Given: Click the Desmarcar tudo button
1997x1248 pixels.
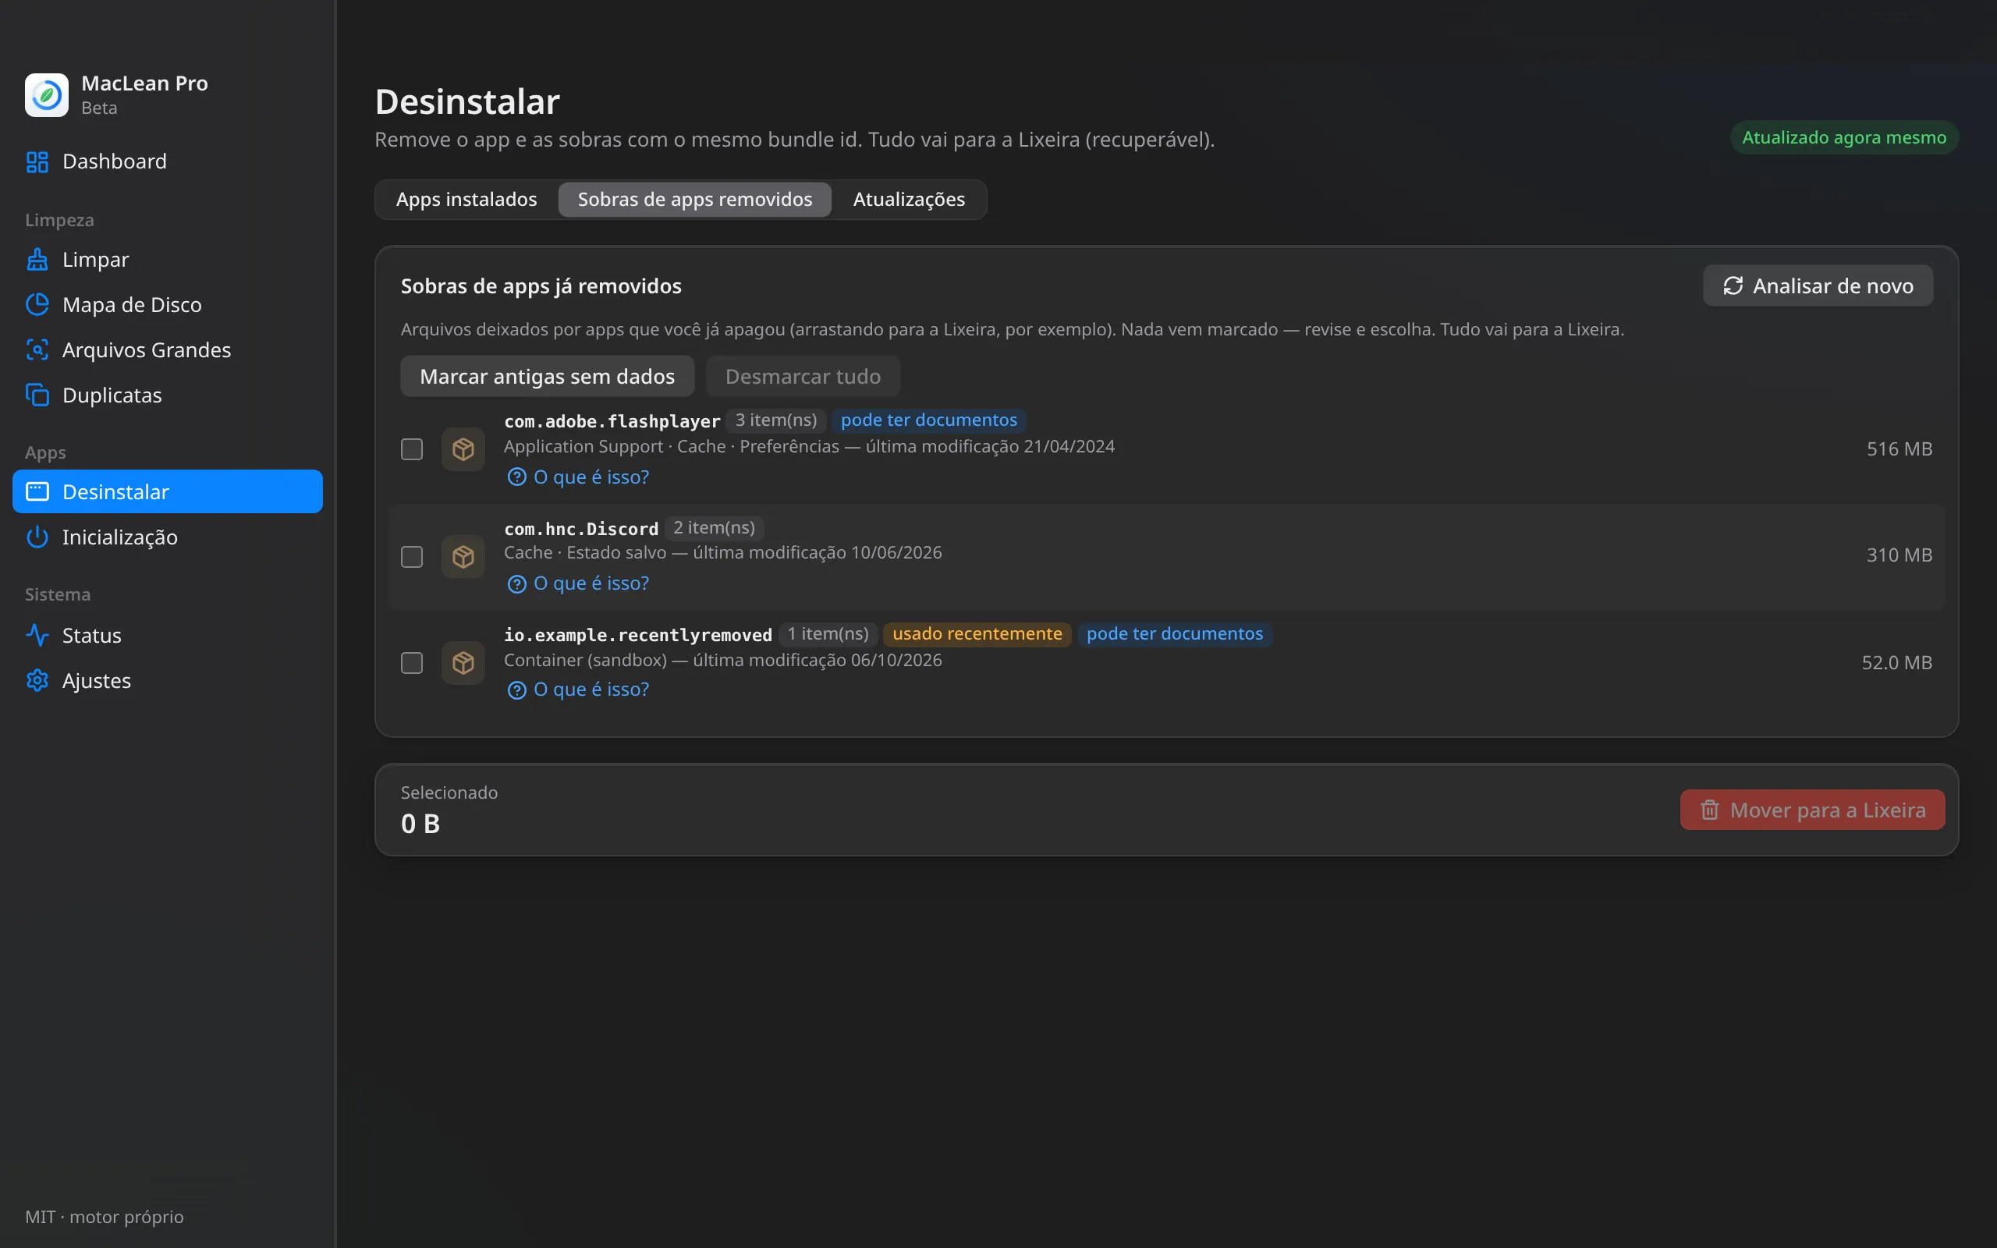Looking at the screenshot, I should coord(803,377).
